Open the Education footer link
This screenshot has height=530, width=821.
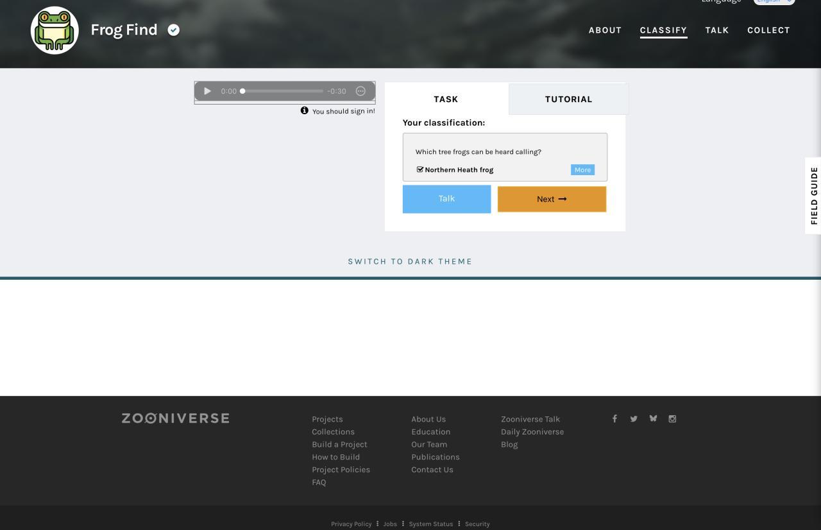[431, 432]
